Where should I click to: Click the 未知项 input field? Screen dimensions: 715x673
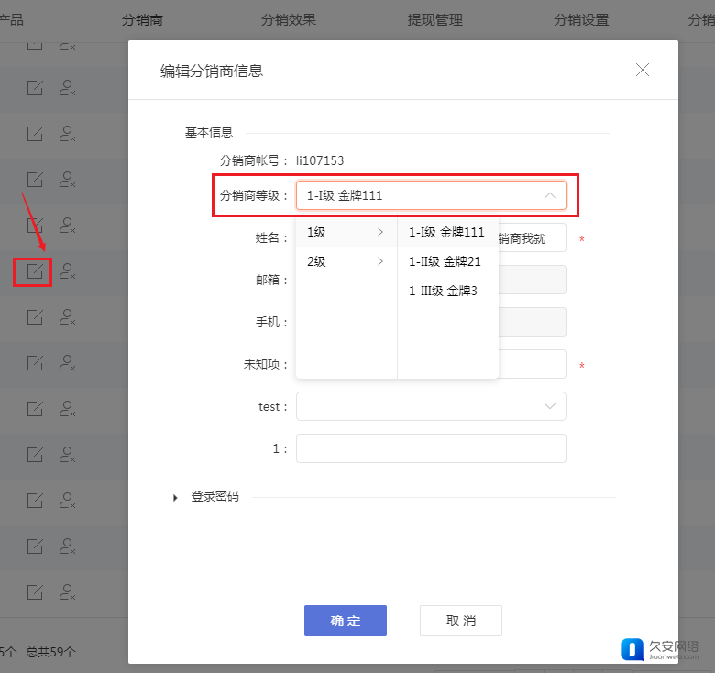(x=532, y=364)
